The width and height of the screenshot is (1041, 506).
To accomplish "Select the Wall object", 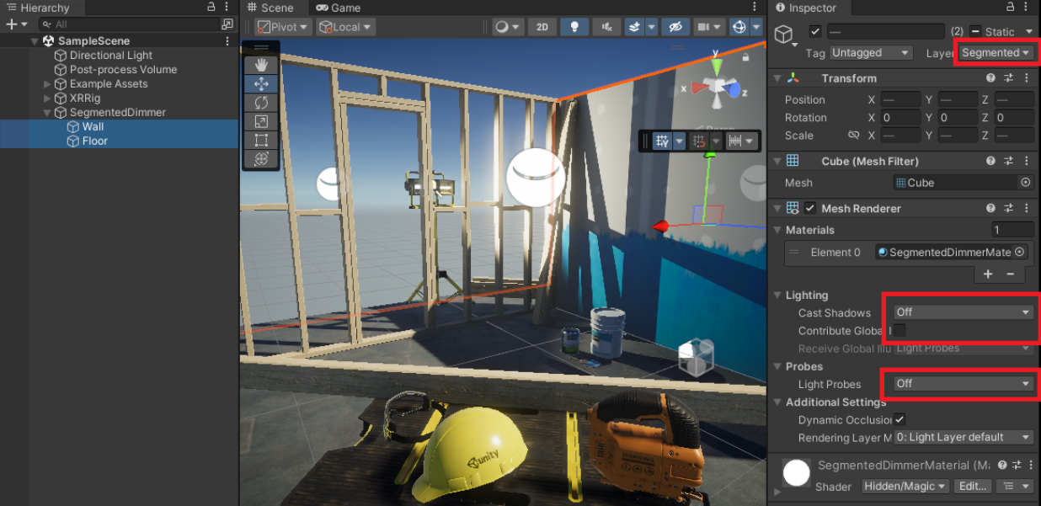I will point(93,127).
